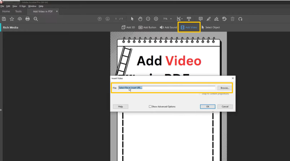Open the Help menu
Viewport: 290px width, 161px height.
click(41, 6)
